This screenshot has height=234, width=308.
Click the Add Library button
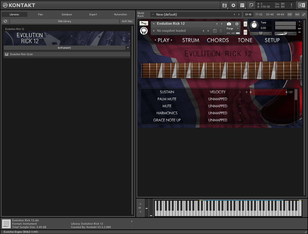(64, 21)
